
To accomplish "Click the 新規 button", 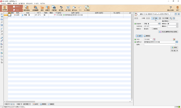I will (x=155, y=18).
